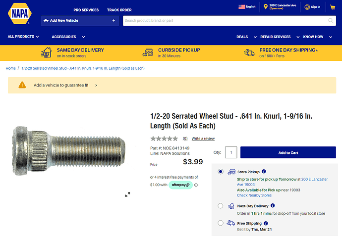Click the Afterpay info icon

pos(196,185)
